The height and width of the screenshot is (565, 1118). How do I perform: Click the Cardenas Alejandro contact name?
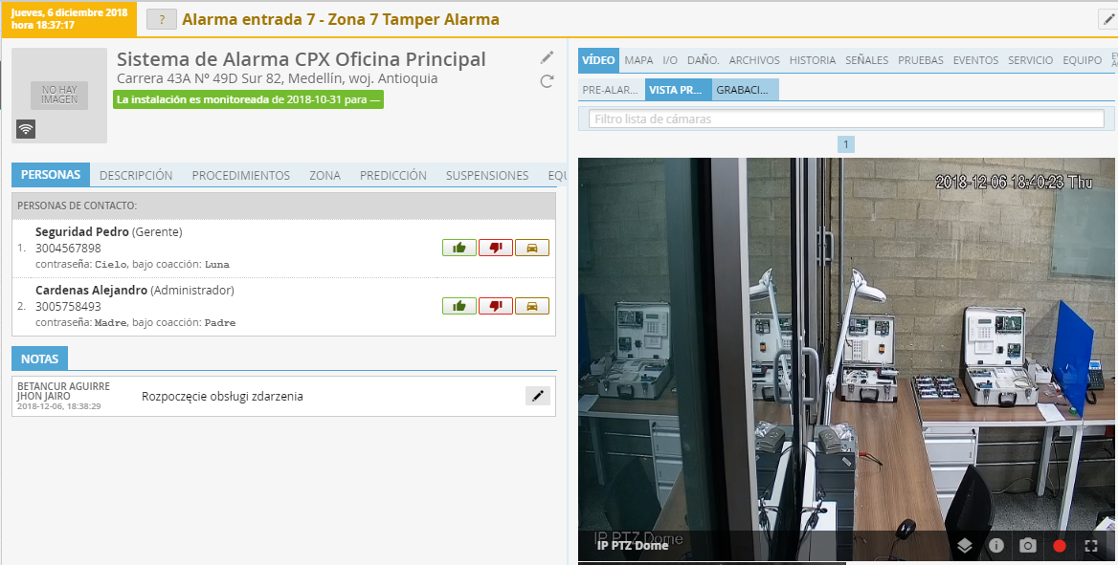(x=91, y=290)
